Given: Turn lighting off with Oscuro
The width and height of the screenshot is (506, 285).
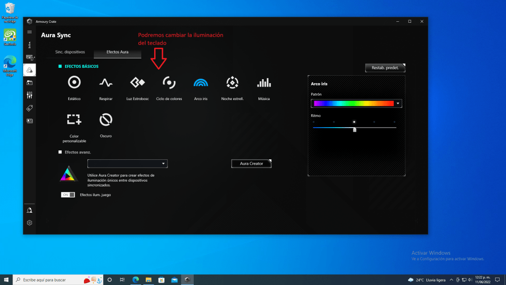Looking at the screenshot, I should click(x=106, y=119).
